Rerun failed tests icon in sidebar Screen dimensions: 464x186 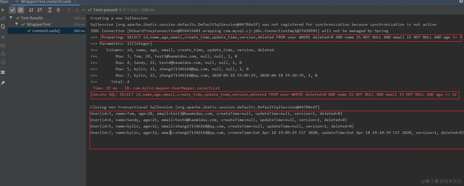click(3, 18)
